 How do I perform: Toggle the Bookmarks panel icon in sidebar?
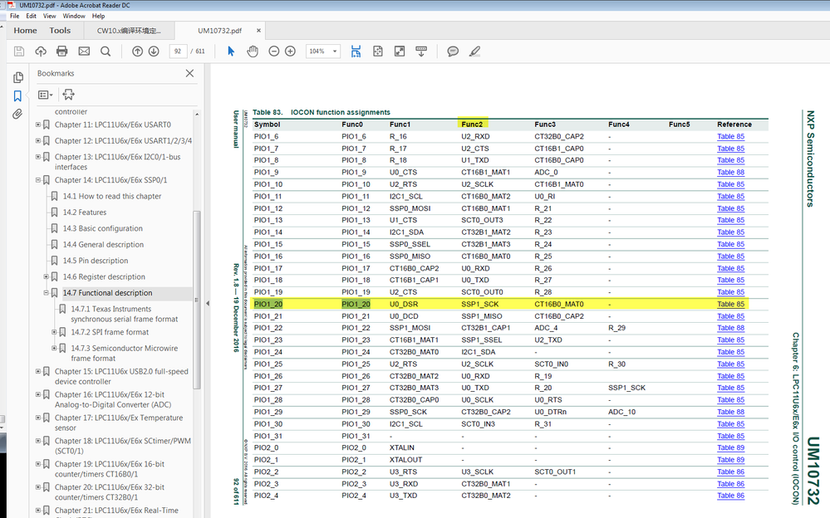point(17,95)
